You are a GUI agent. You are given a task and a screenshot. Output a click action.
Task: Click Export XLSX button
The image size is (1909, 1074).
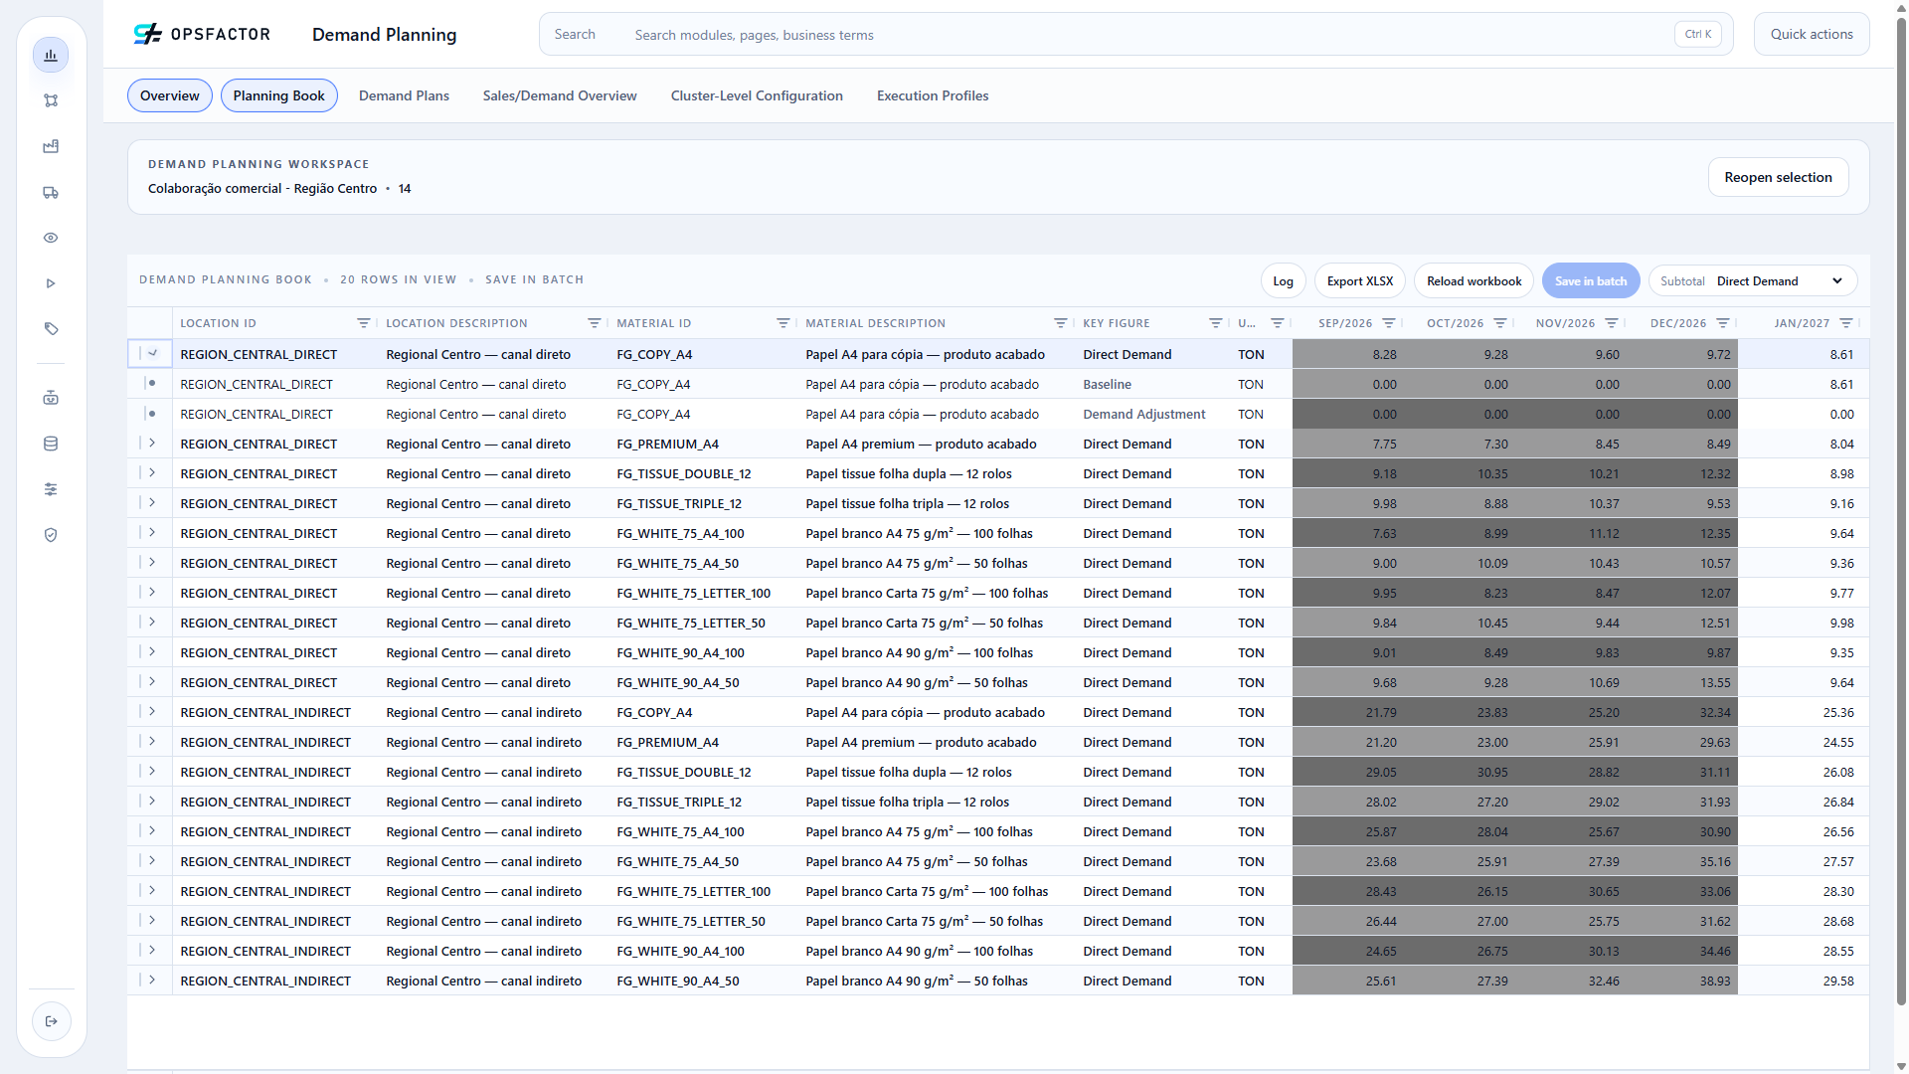pos(1360,281)
